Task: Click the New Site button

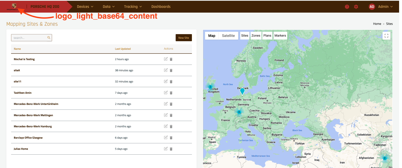Action: [x=184, y=38]
